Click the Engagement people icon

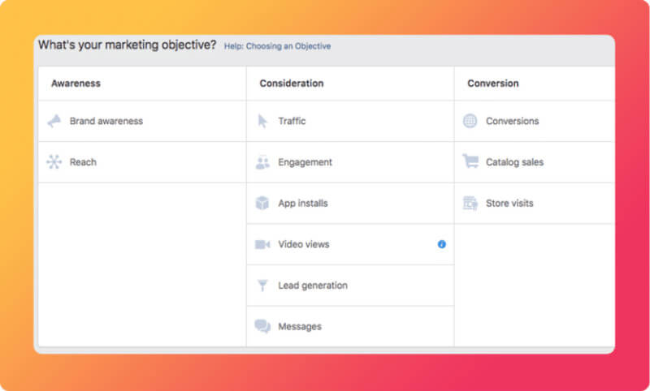coord(262,162)
